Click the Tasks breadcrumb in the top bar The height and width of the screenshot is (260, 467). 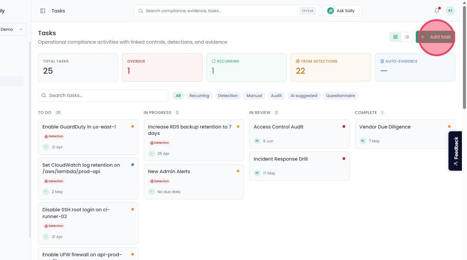click(x=58, y=11)
